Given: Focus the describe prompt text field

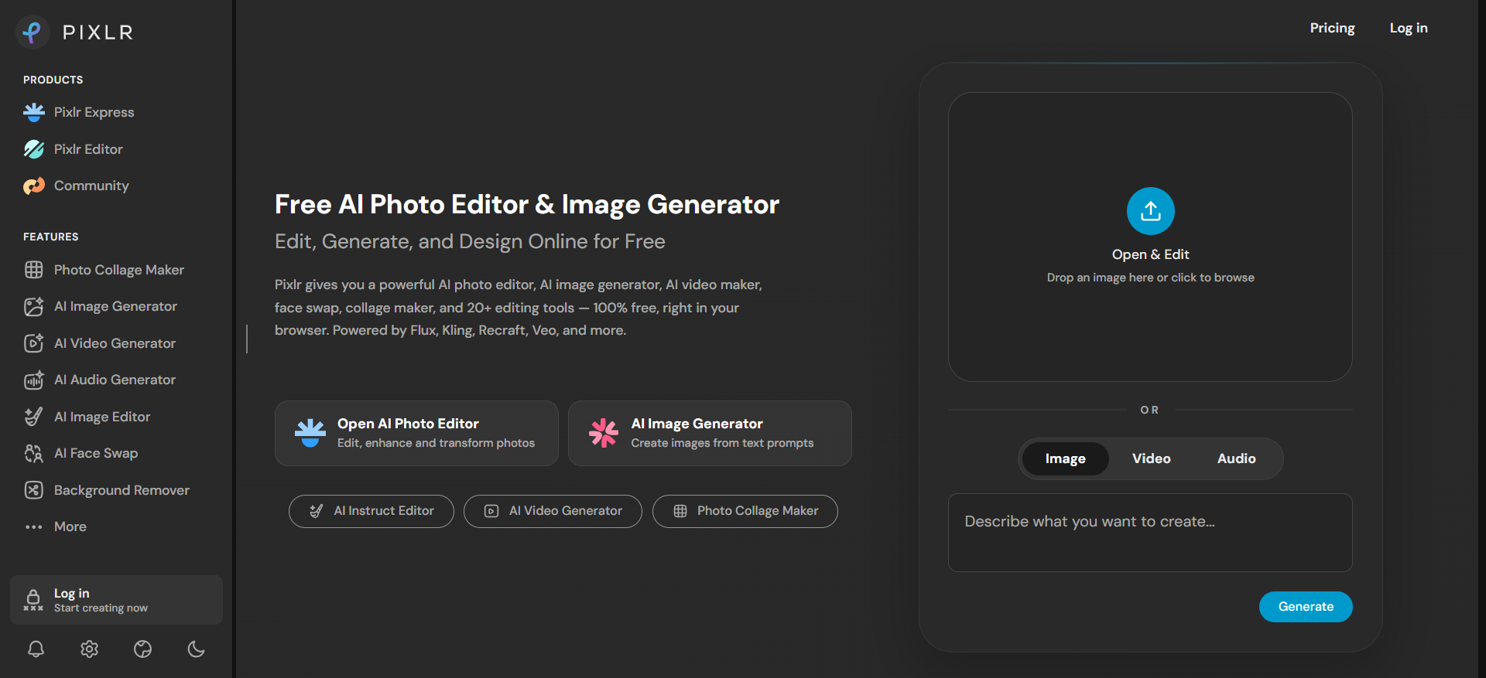Looking at the screenshot, I should tap(1150, 533).
